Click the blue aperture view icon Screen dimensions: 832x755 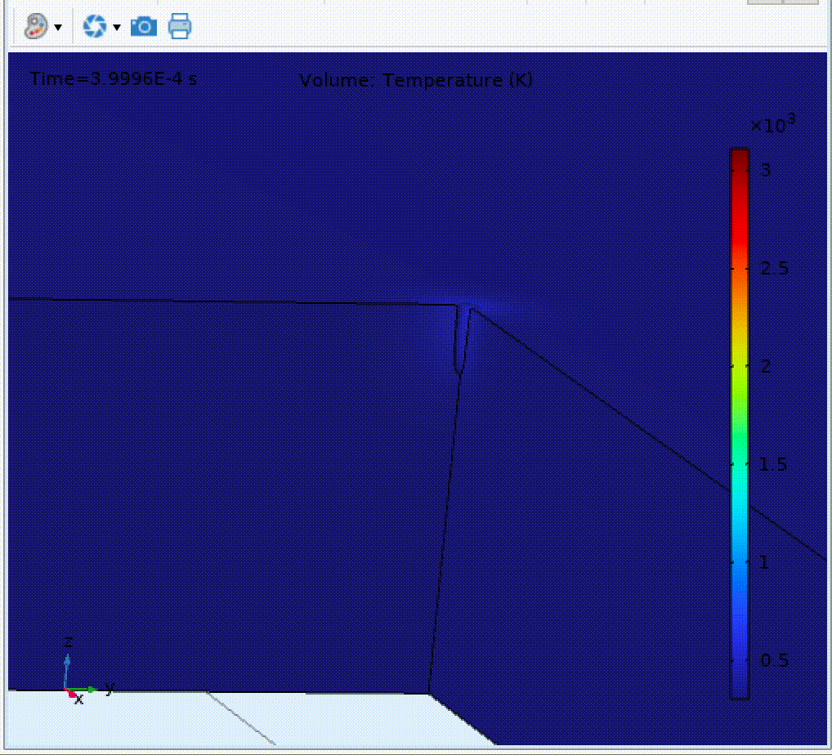[x=94, y=27]
